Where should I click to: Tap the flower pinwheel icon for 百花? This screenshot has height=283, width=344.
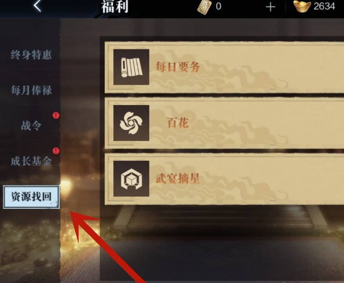tap(131, 123)
